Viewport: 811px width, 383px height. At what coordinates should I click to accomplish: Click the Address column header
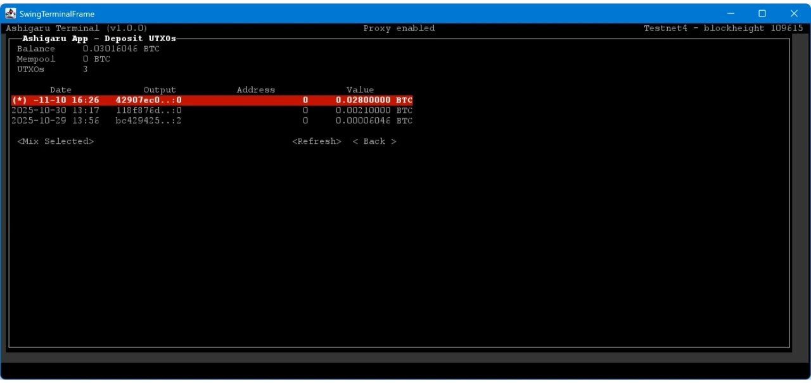tap(256, 90)
